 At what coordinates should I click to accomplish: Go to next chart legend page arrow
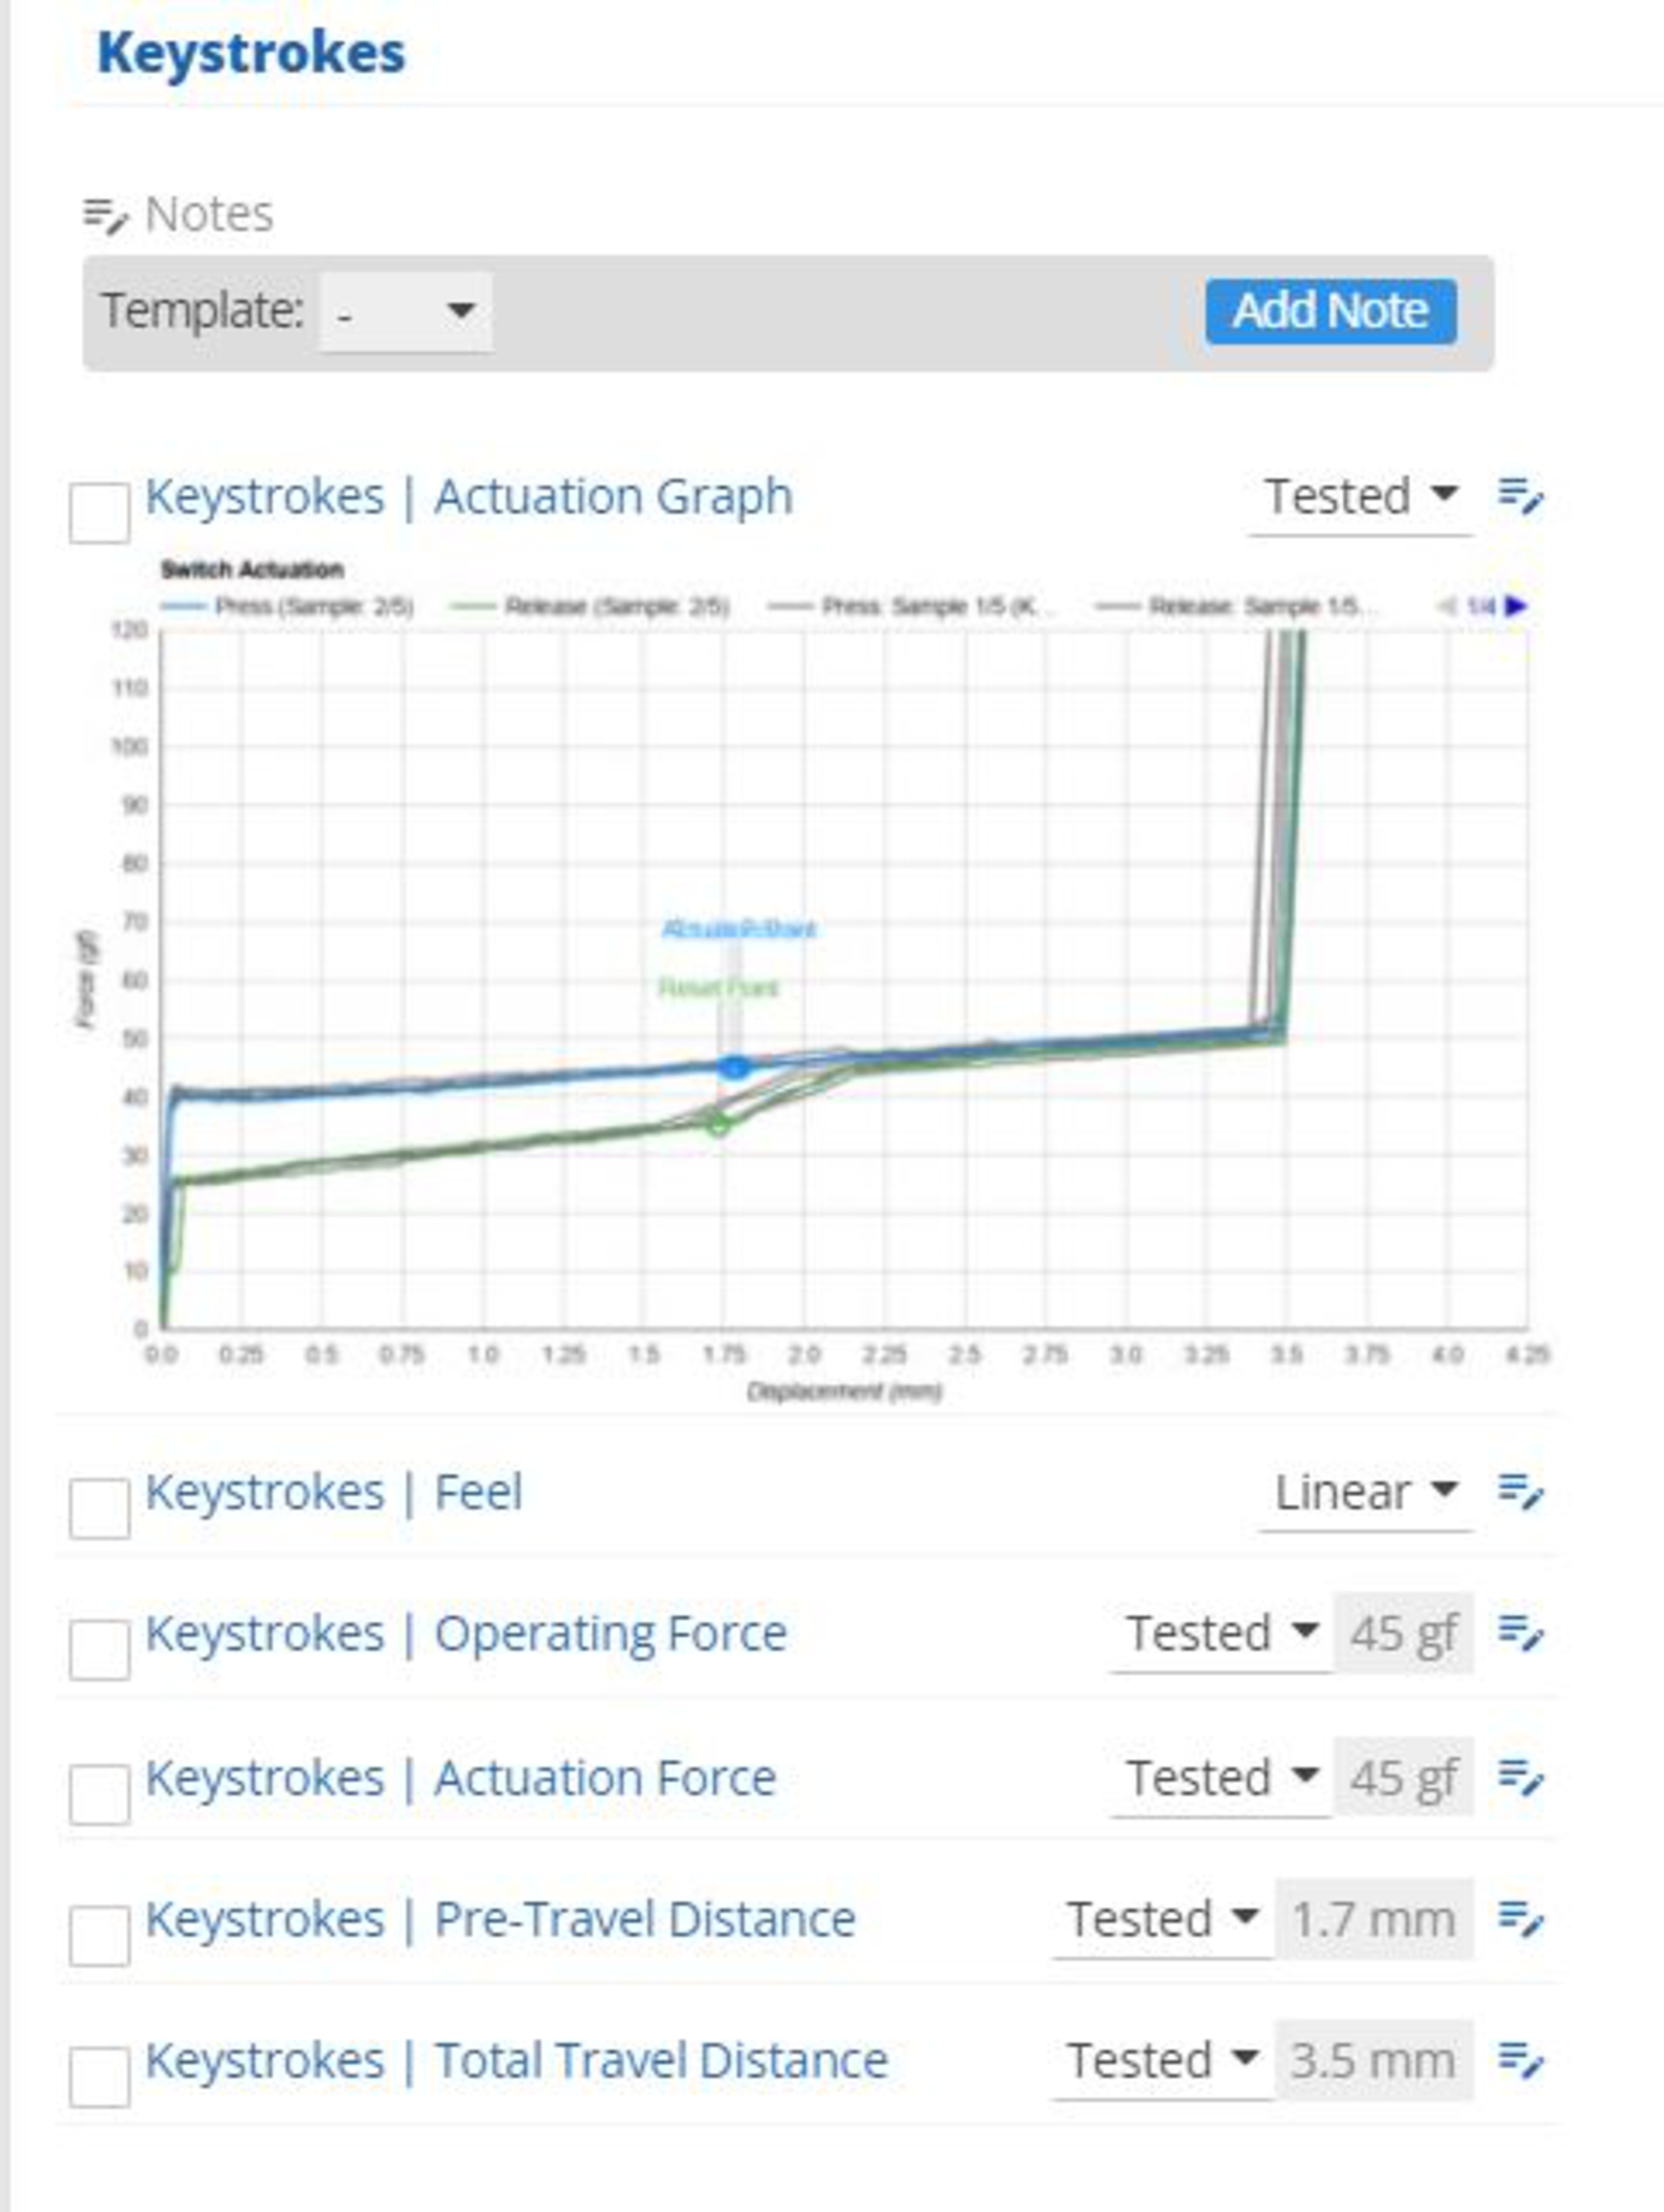1516,606
